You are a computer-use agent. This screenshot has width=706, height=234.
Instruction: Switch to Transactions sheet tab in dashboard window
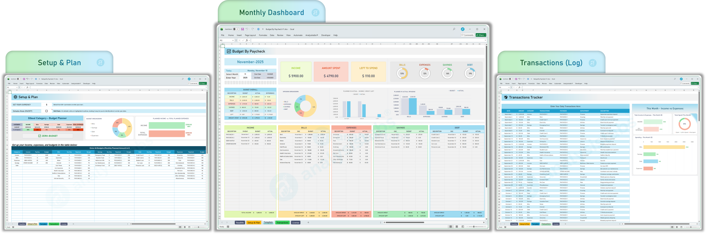[282, 223]
